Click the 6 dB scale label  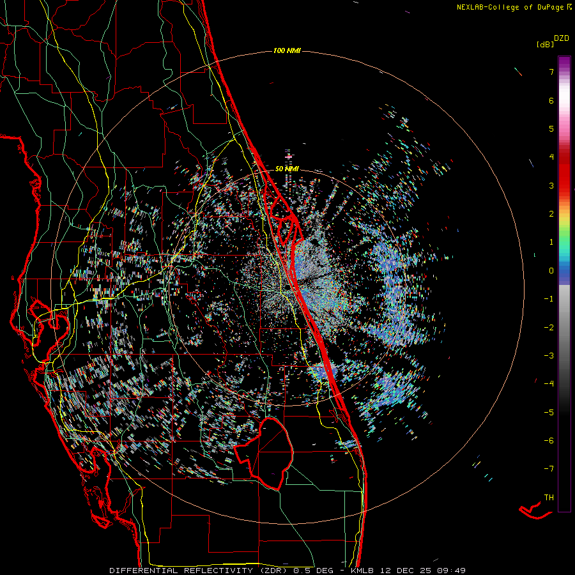tap(551, 100)
